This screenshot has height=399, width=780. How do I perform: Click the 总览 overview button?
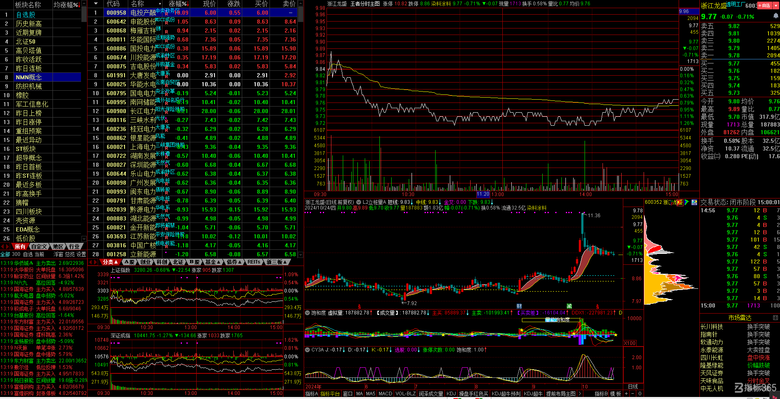pos(70,254)
